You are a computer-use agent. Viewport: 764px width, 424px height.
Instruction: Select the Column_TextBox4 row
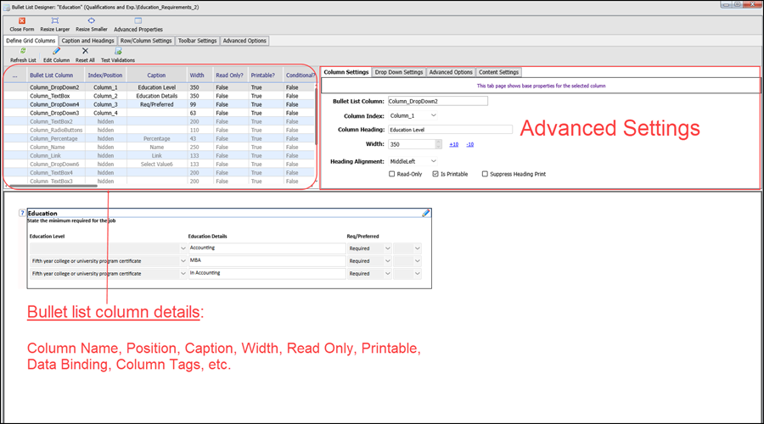(160, 172)
